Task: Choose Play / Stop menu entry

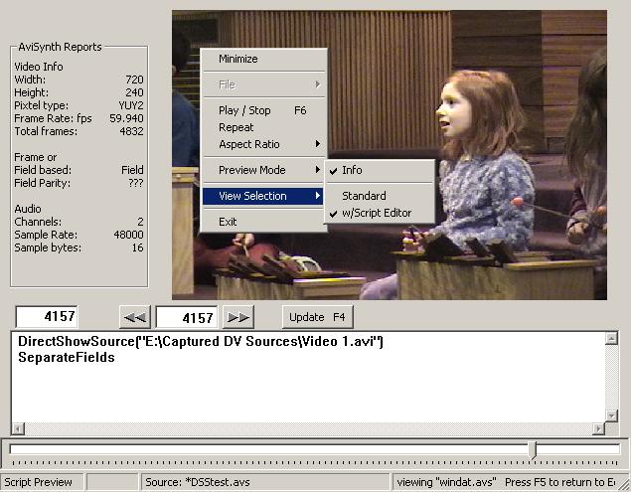Action: tap(244, 110)
